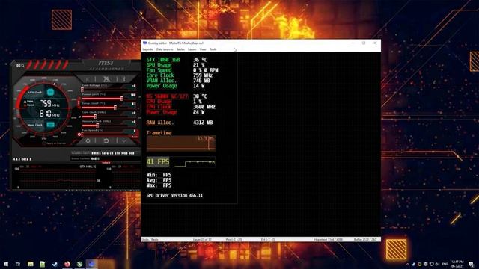Select the 'VRAM Alloc.' overlay label

pos(162,81)
